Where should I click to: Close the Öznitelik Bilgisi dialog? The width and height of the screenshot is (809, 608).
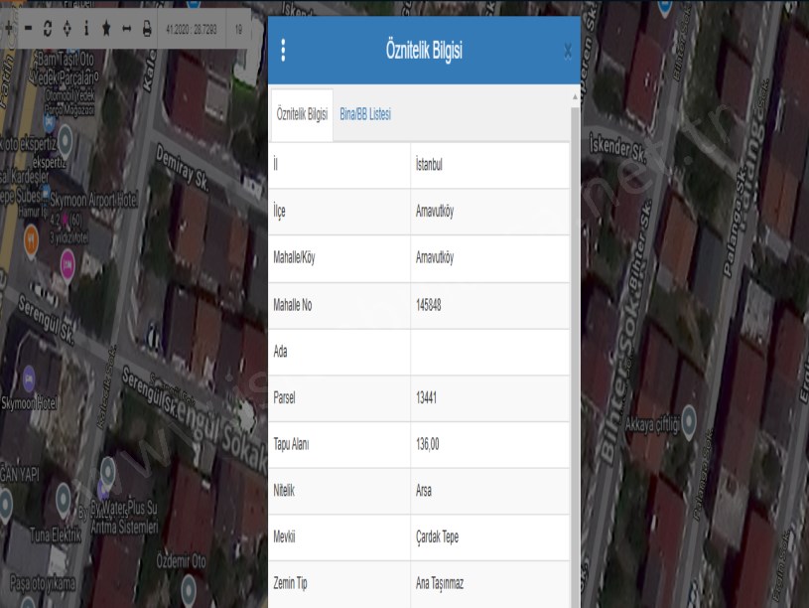[567, 52]
